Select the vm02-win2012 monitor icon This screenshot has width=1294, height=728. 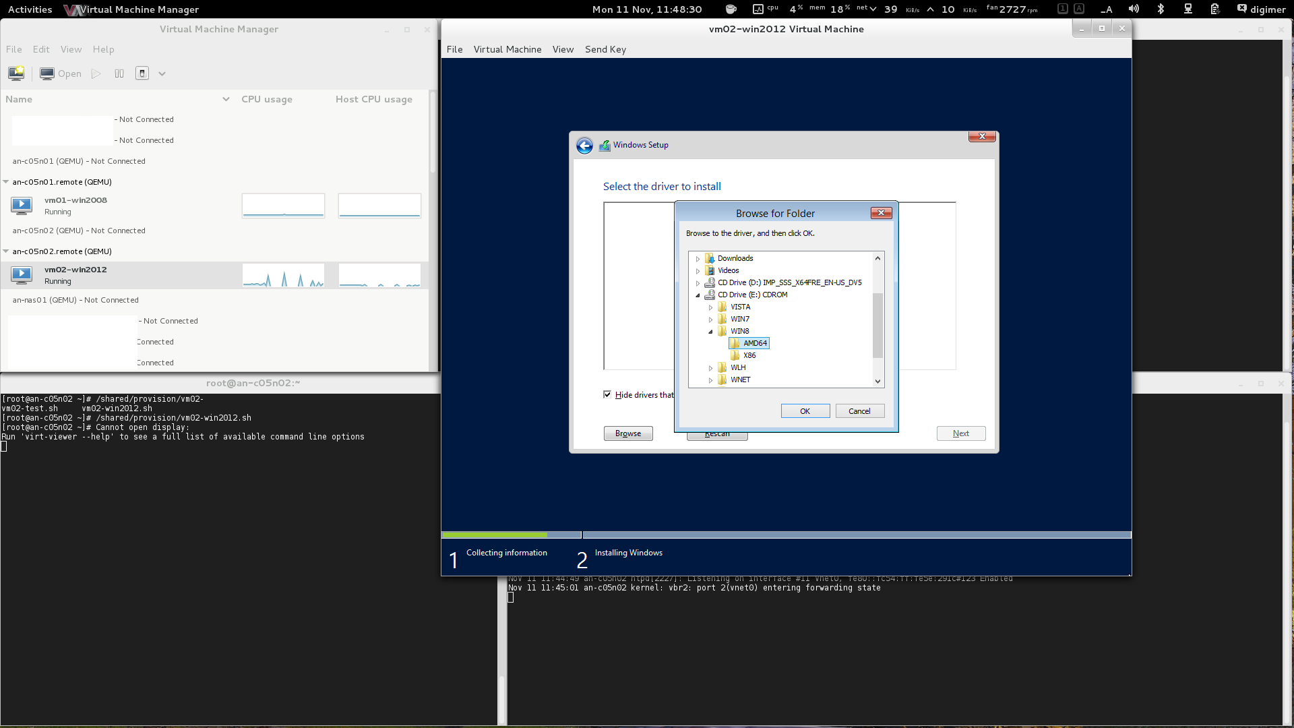[22, 275]
